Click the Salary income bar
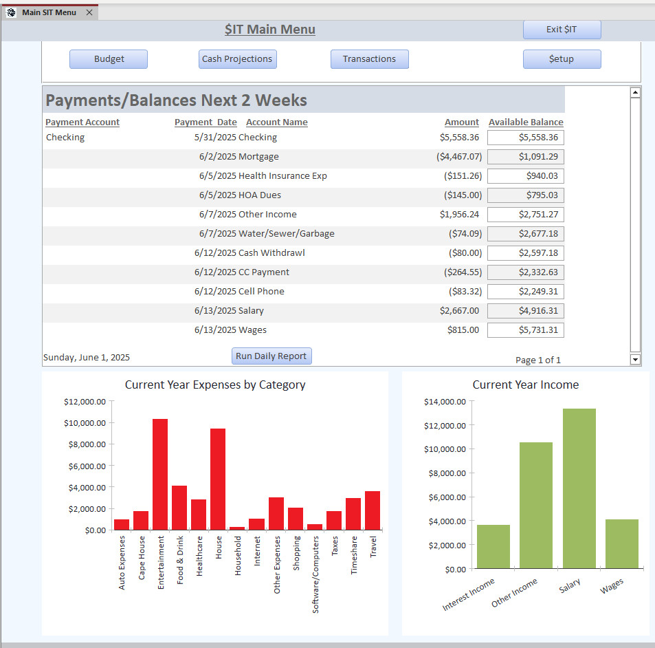 tap(579, 488)
